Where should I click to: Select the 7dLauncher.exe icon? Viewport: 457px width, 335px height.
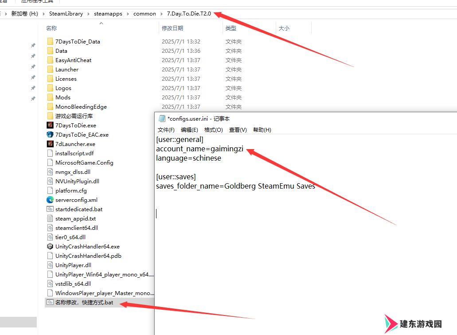(x=50, y=144)
